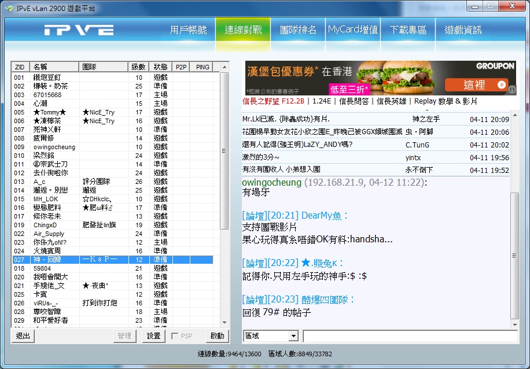Click the Groupon logo in the ad

495,67
